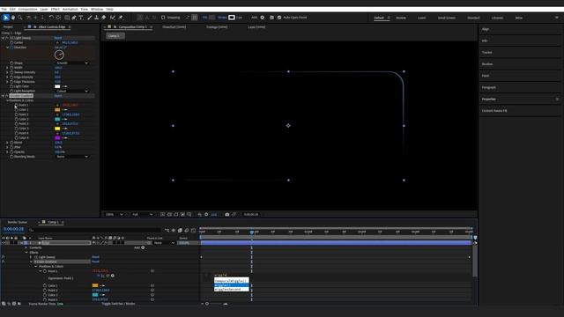564x317 pixels.
Task: Open Blending Mode dropdown set to None
Action: [72, 157]
